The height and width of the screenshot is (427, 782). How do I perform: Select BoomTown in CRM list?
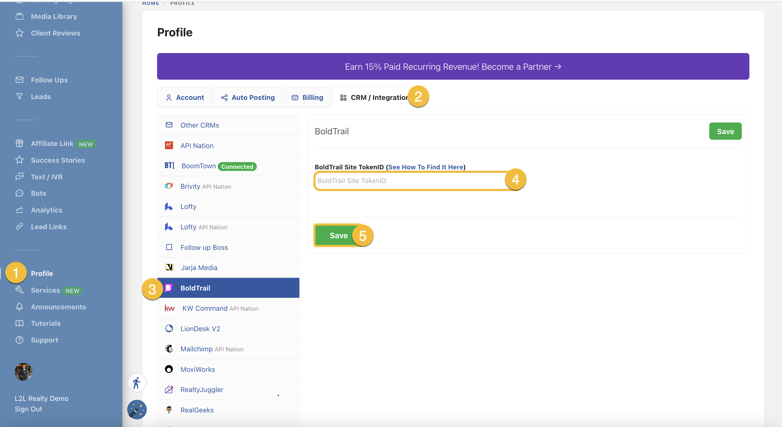[199, 166]
